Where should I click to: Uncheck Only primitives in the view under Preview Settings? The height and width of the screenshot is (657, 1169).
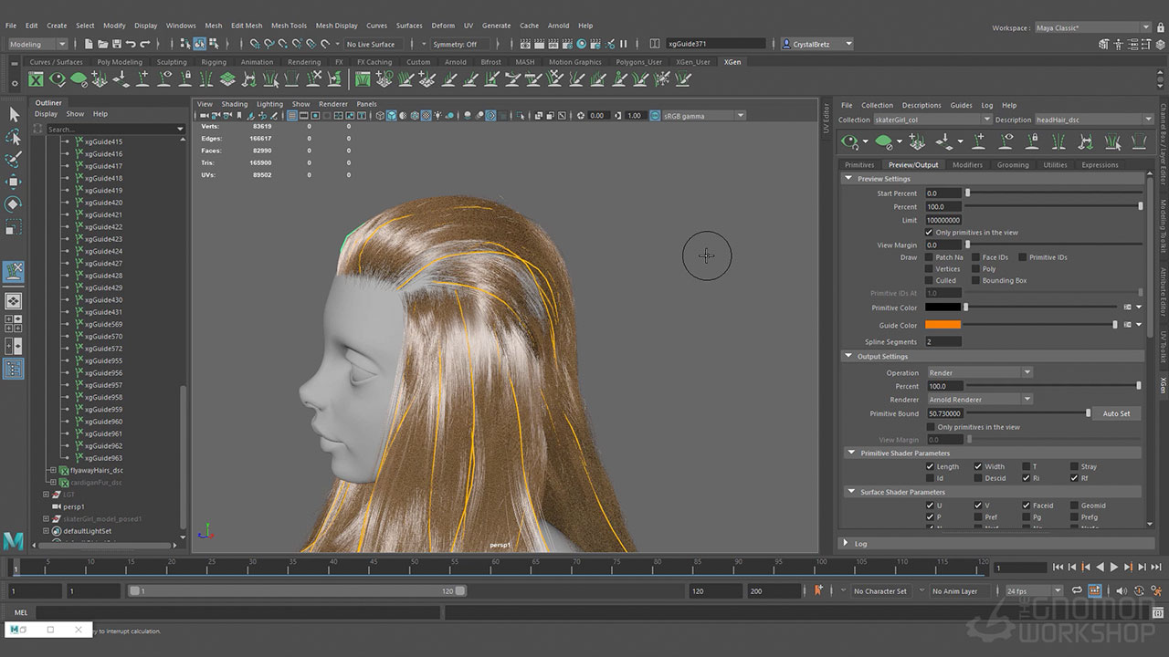[930, 233]
